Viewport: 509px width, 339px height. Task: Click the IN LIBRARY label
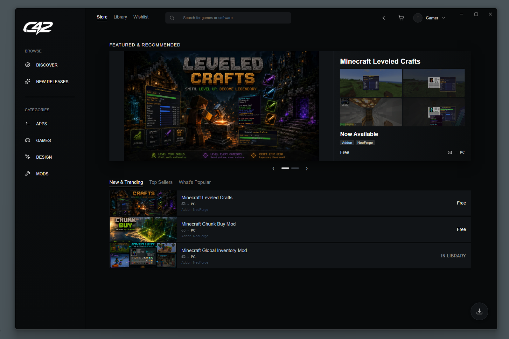tap(453, 256)
